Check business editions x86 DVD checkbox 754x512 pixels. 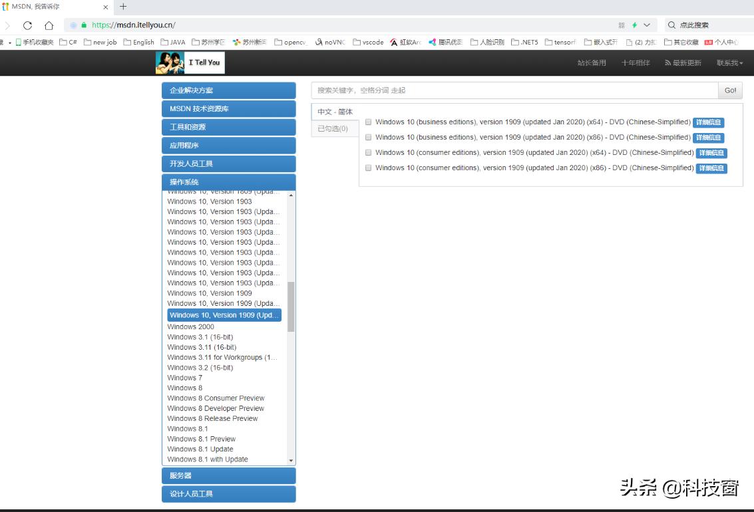point(368,138)
